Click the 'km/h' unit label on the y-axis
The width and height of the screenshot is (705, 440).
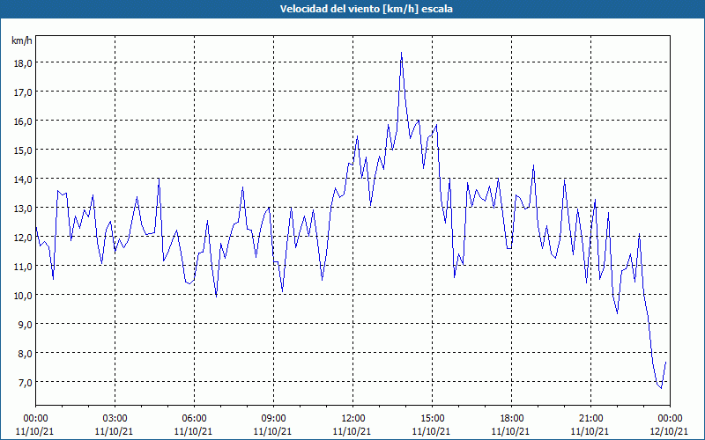click(22, 40)
